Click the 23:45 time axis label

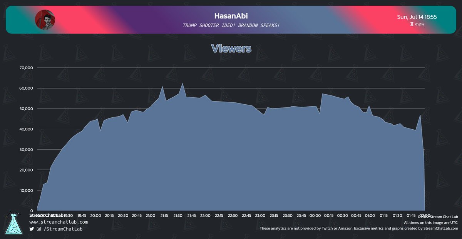(x=301, y=216)
